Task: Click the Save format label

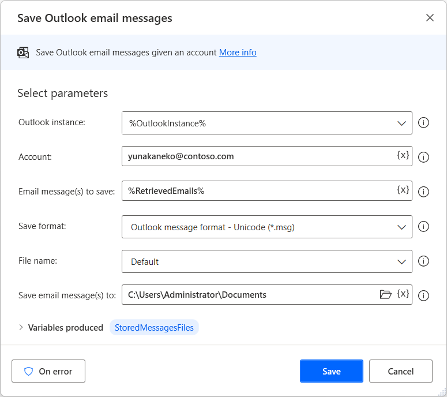Action: pyautogui.click(x=42, y=226)
